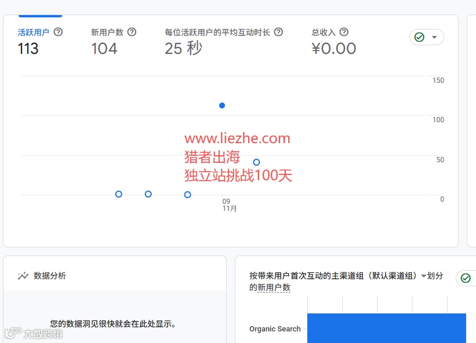Click the Organic Search row label
The image size is (476, 343).
tap(275, 329)
